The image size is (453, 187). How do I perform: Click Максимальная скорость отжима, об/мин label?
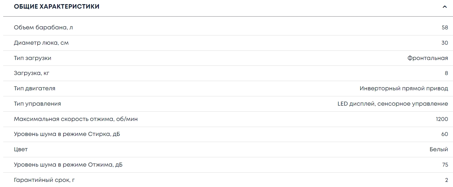click(76, 119)
